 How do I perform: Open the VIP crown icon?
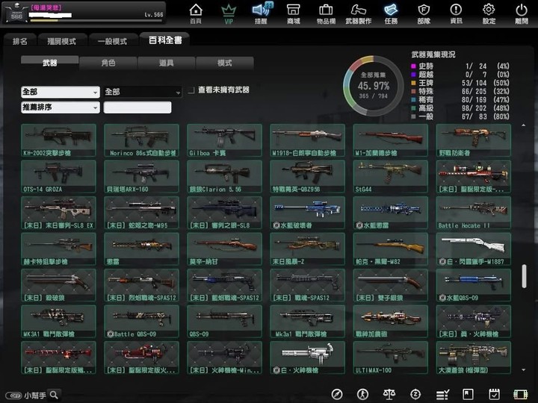[229, 13]
